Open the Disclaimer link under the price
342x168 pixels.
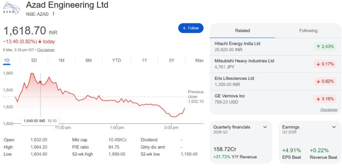(46, 50)
